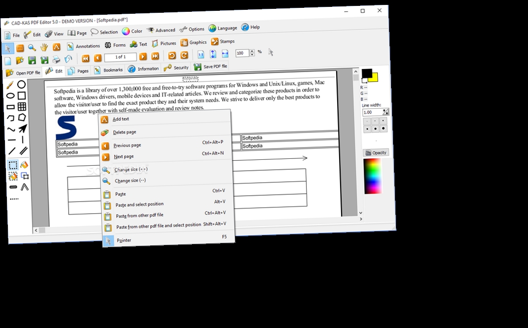The height and width of the screenshot is (328, 528).
Task: Activate the magnifier zoom tool
Action: [x=31, y=48]
